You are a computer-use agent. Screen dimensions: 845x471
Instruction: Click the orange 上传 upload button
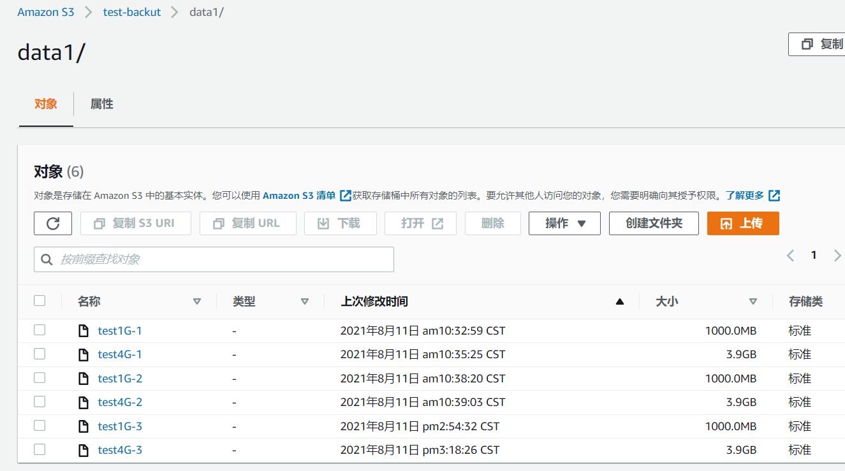tap(743, 223)
